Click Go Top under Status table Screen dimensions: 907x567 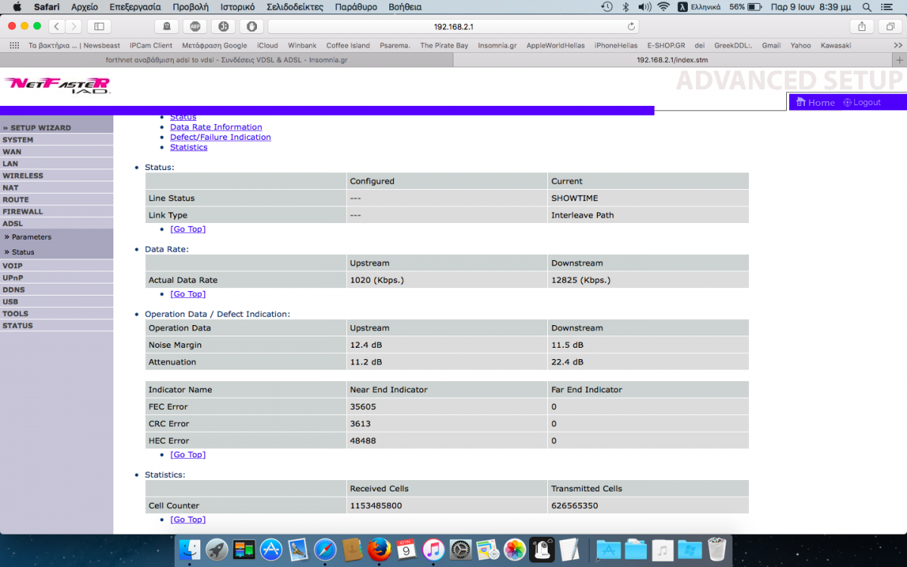coord(187,229)
